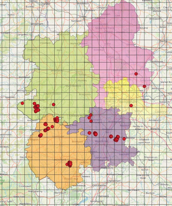Click the red marker near Birmingham label

131,106
